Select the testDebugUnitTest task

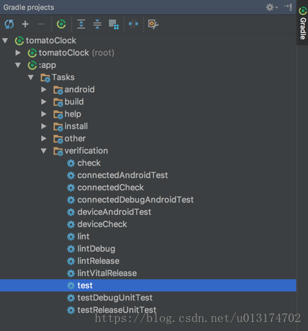[115, 298]
